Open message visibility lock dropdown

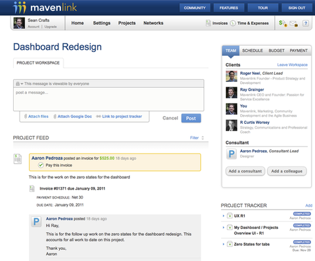[19, 84]
